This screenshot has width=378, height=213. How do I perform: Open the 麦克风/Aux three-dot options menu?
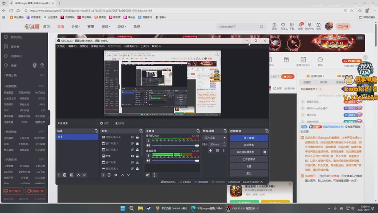[x=148, y=140]
